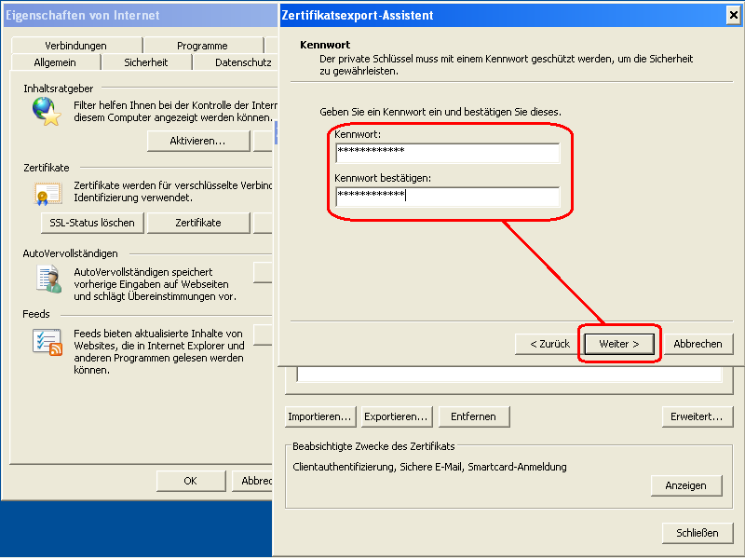
Task: Select the Verbindungen tab
Action: coord(75,44)
